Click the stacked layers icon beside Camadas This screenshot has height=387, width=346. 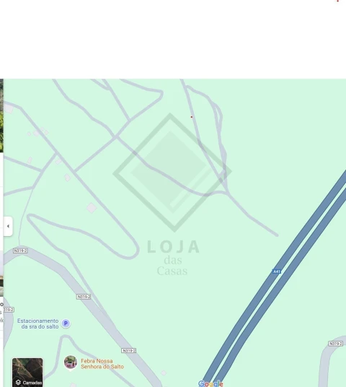pyautogui.click(x=18, y=383)
